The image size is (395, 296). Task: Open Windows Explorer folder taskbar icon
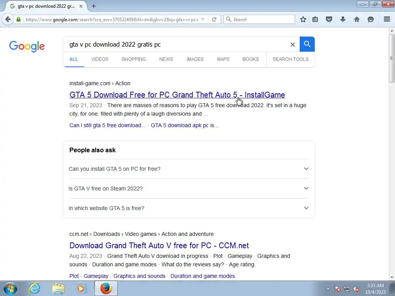pyautogui.click(x=58, y=288)
